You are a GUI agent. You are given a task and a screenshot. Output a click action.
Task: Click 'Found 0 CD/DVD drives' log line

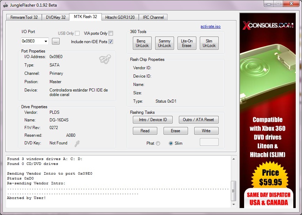(x=32, y=164)
